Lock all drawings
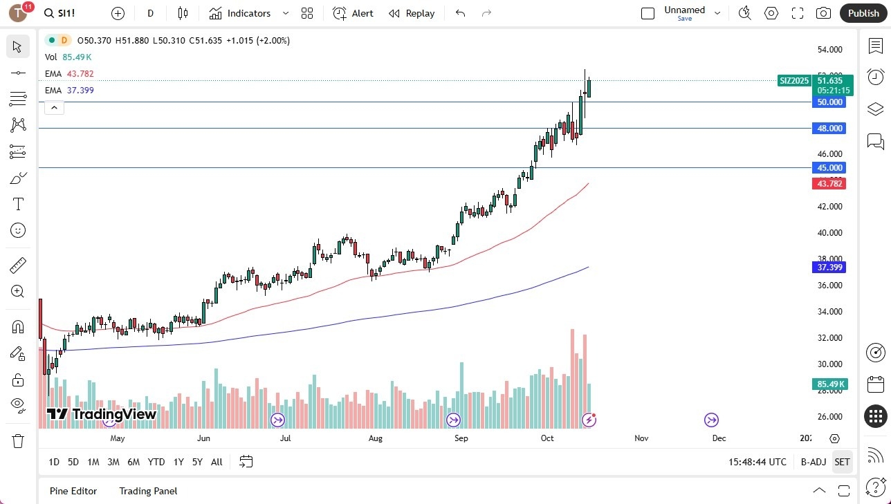 [x=17, y=379]
